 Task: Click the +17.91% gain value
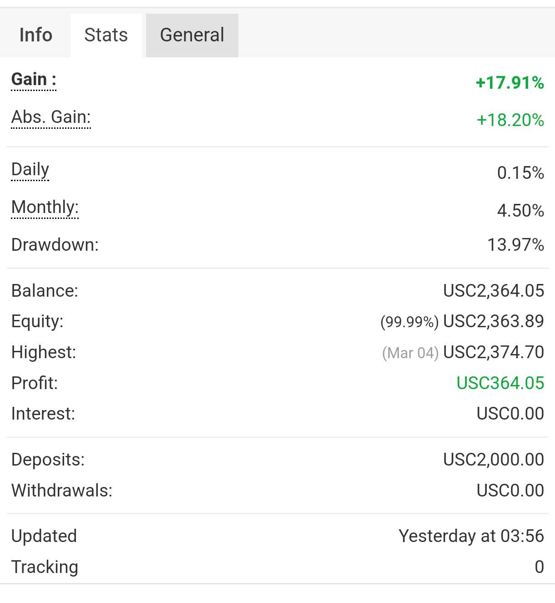click(x=510, y=83)
